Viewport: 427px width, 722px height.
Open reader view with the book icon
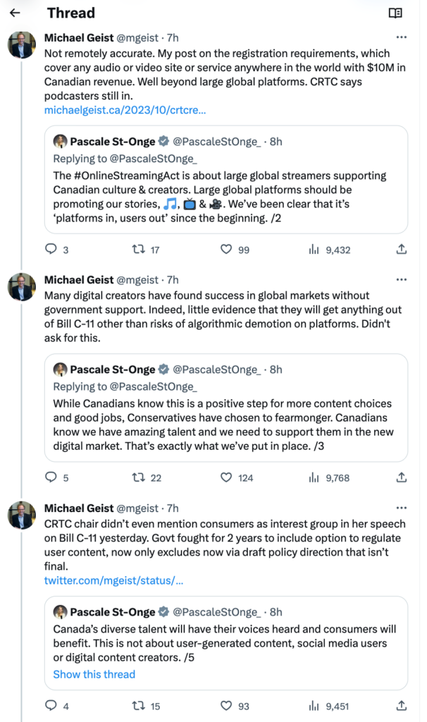(395, 13)
